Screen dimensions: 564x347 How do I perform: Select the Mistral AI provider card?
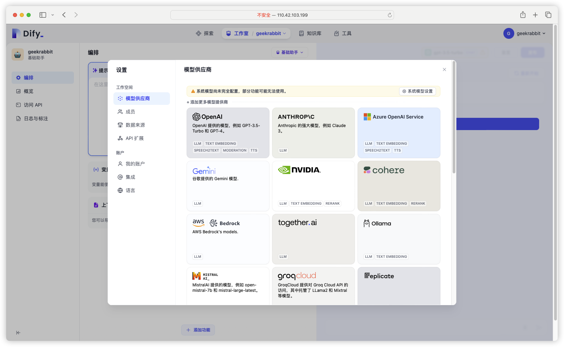228,286
